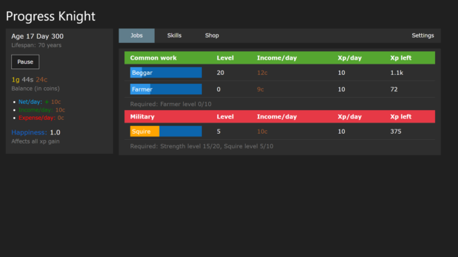
Task: Click Squire income value 10c
Action: (x=262, y=132)
